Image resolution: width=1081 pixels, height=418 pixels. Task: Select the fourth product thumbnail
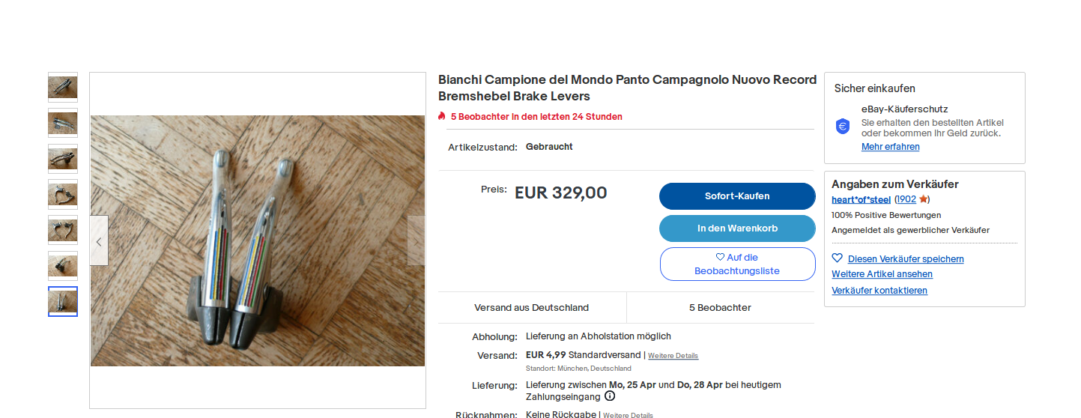[63, 194]
